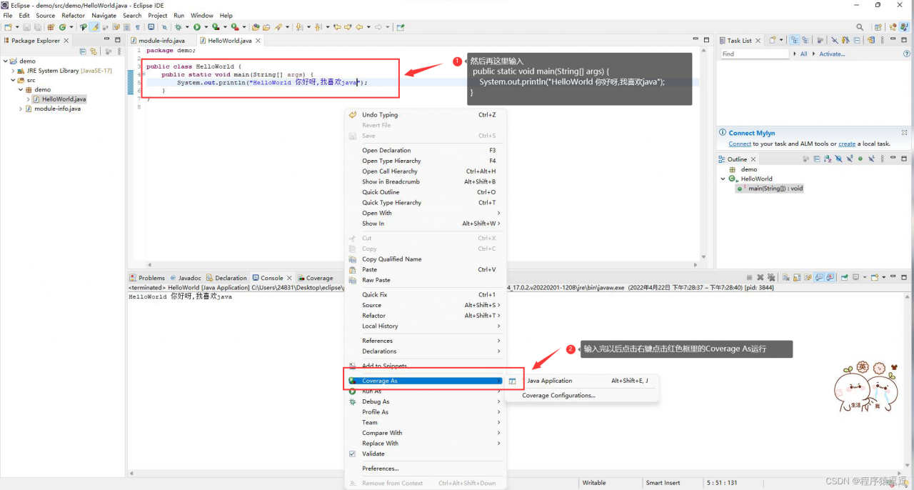The width and height of the screenshot is (914, 490).
Task: Toggle Link with Editor in Package Explorer
Action: (x=93, y=51)
